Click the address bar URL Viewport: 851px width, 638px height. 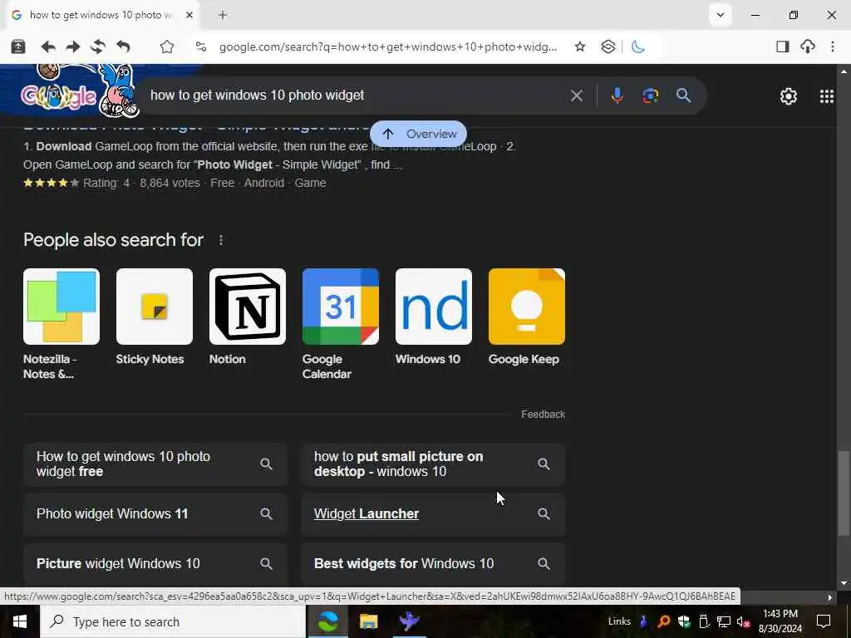387,47
